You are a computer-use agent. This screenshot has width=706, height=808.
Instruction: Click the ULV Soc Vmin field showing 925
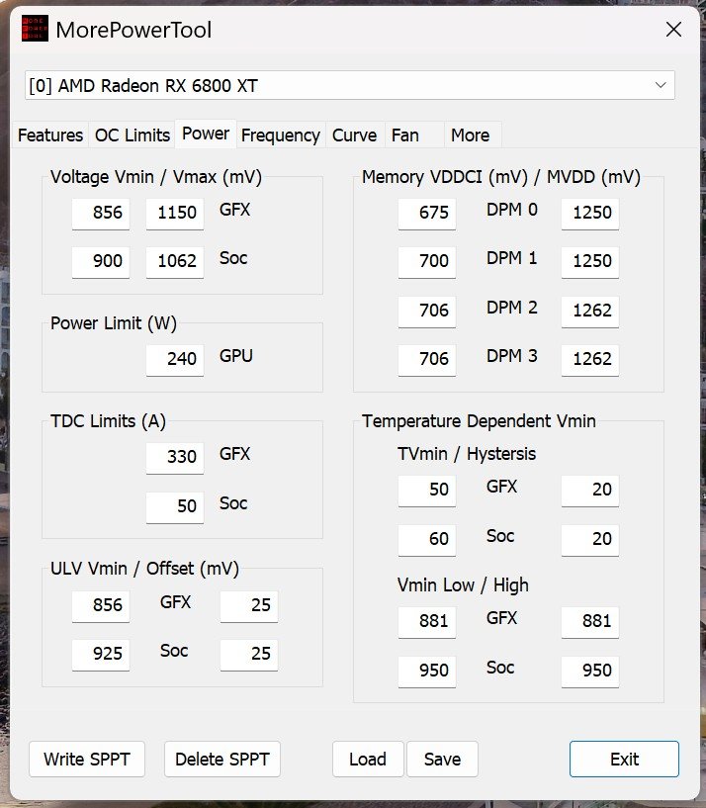coord(101,655)
